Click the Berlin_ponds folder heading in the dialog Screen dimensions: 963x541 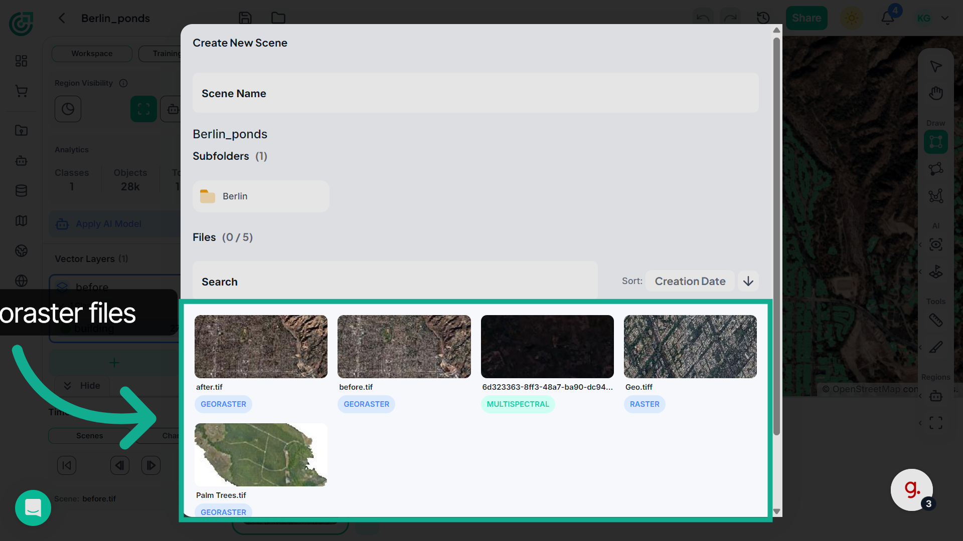(230, 134)
